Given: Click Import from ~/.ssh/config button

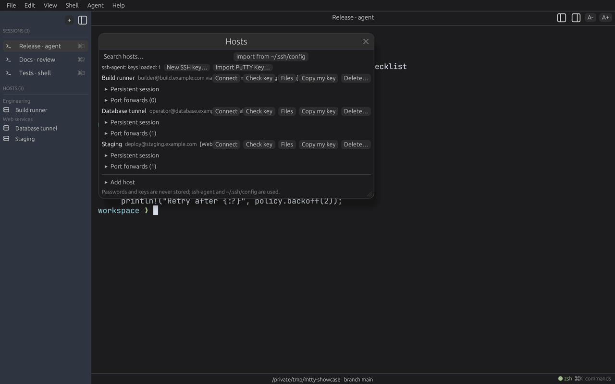Looking at the screenshot, I should click(x=271, y=57).
